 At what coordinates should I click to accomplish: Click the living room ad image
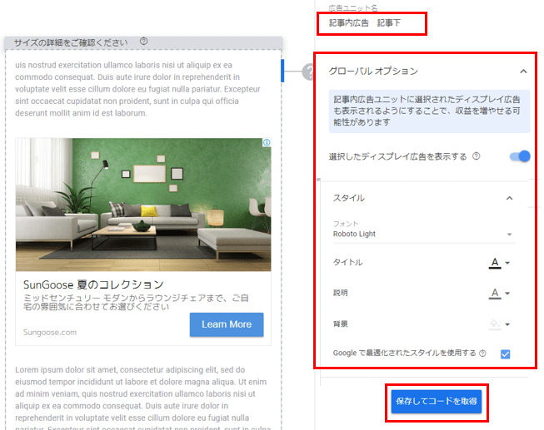pyautogui.click(x=143, y=205)
